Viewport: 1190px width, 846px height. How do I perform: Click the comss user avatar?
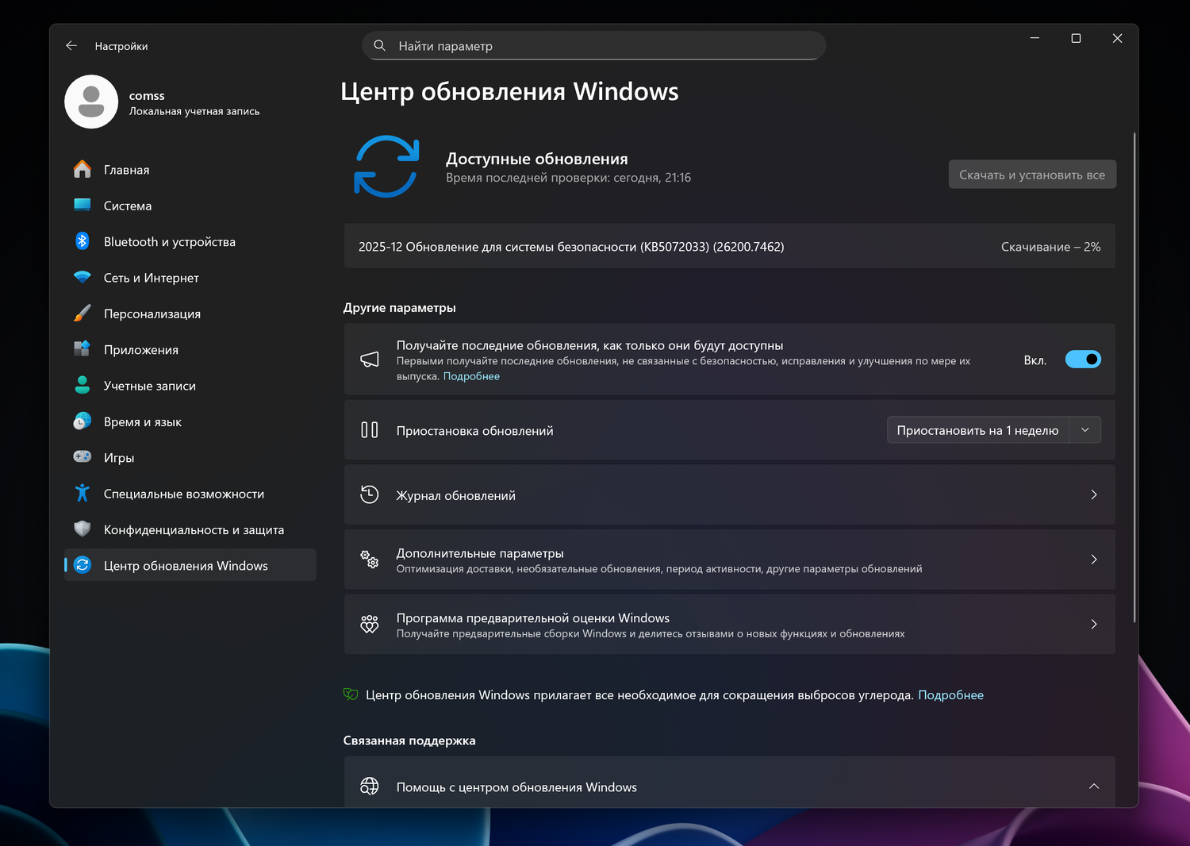[91, 102]
